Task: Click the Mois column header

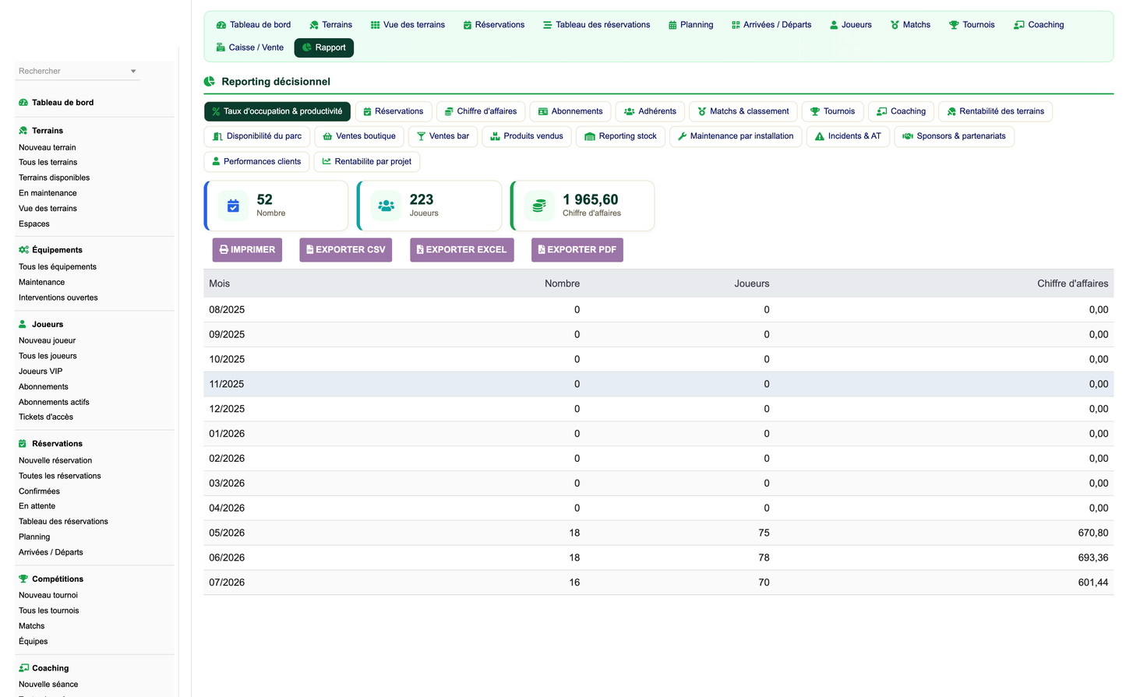Action: point(220,284)
